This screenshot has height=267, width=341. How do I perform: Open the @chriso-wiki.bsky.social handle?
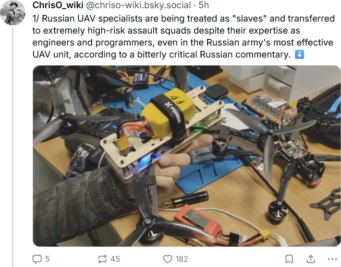pyautogui.click(x=138, y=5)
